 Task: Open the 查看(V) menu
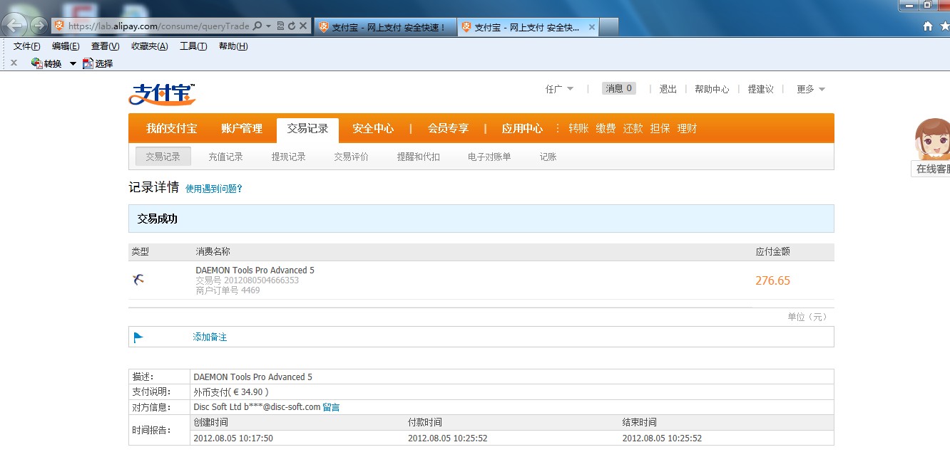tap(105, 46)
